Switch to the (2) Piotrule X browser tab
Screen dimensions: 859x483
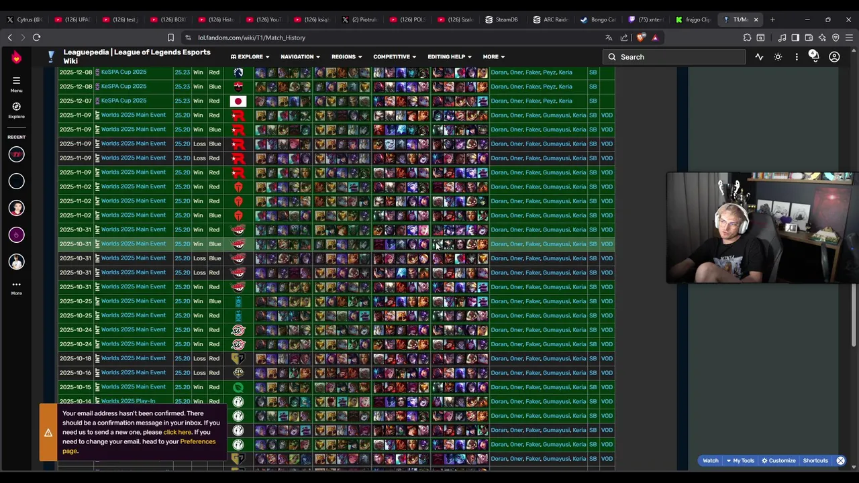click(360, 19)
